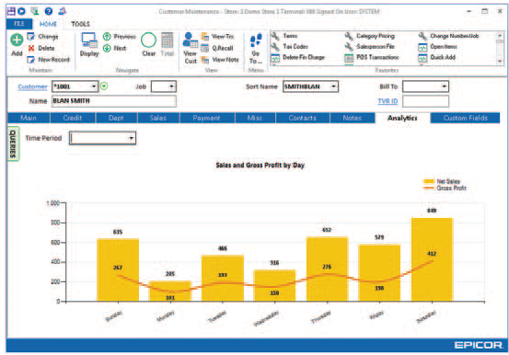Viewport: 509px width, 355px height.
Task: Click the TVR ID link
Action: pos(388,101)
